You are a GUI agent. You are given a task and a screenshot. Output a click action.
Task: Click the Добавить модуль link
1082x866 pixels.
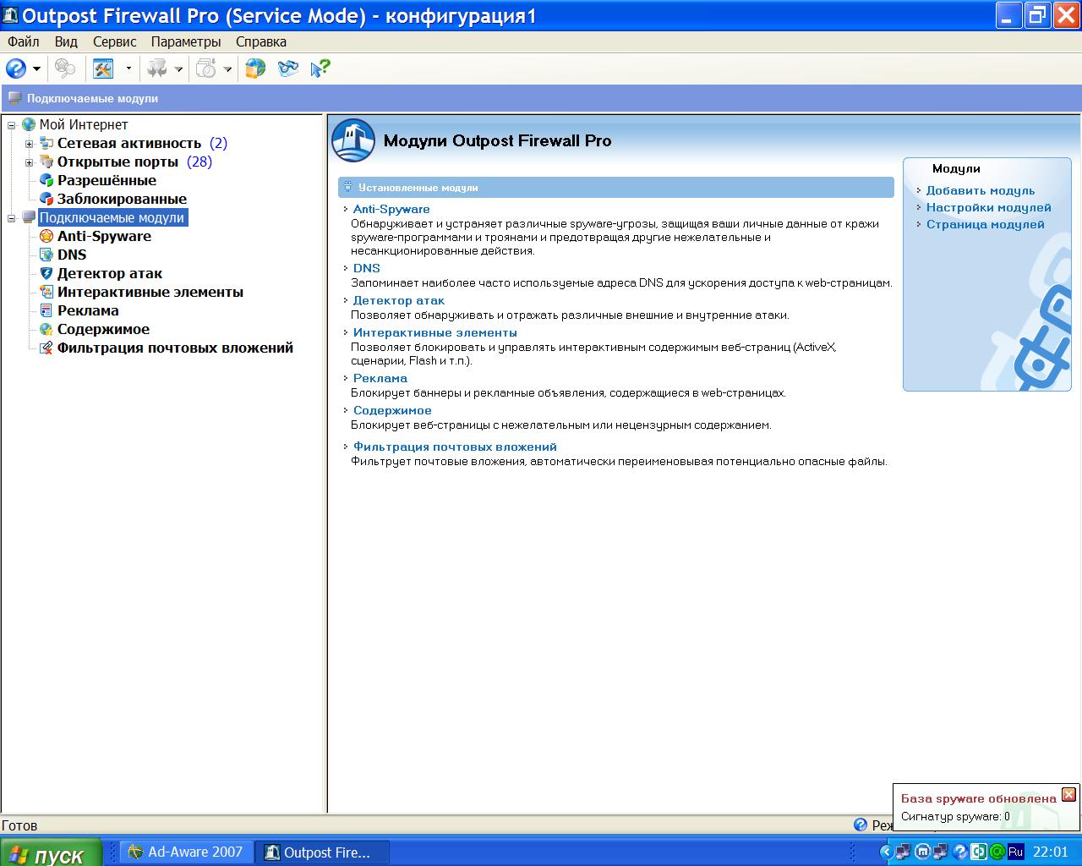981,190
